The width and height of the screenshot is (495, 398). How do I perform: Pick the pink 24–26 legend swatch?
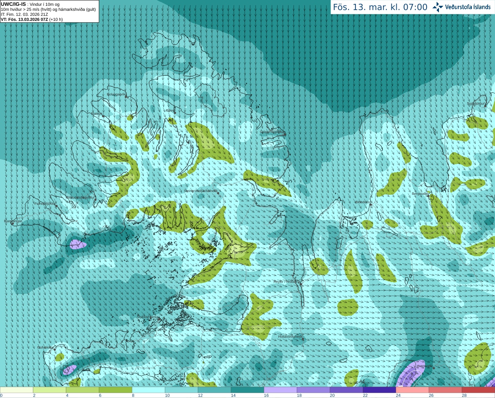[x=412, y=390]
